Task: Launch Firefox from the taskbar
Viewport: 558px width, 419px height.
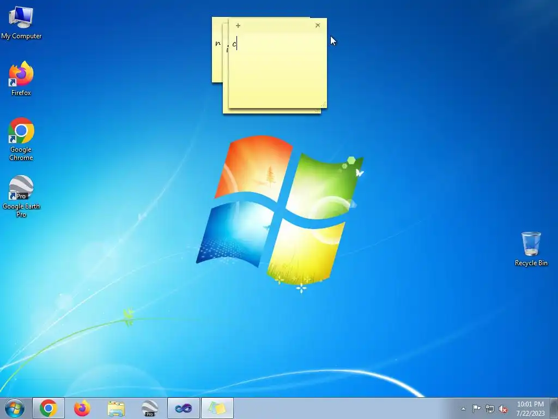Action: point(82,408)
